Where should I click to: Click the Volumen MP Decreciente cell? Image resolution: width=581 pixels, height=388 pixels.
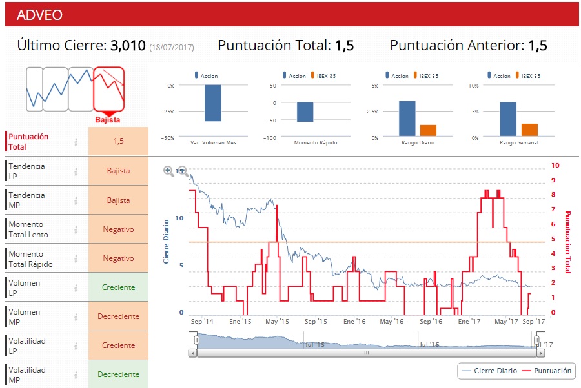pos(118,316)
